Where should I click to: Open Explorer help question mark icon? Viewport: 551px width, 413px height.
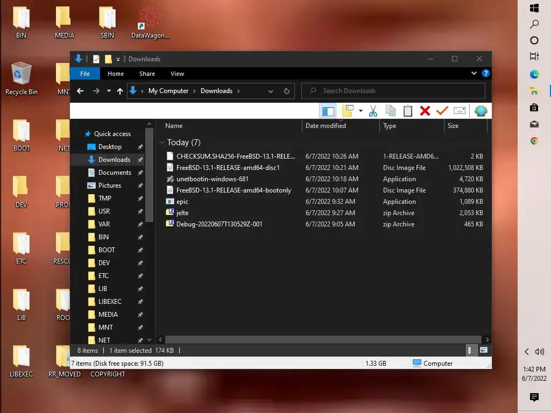tap(486, 73)
